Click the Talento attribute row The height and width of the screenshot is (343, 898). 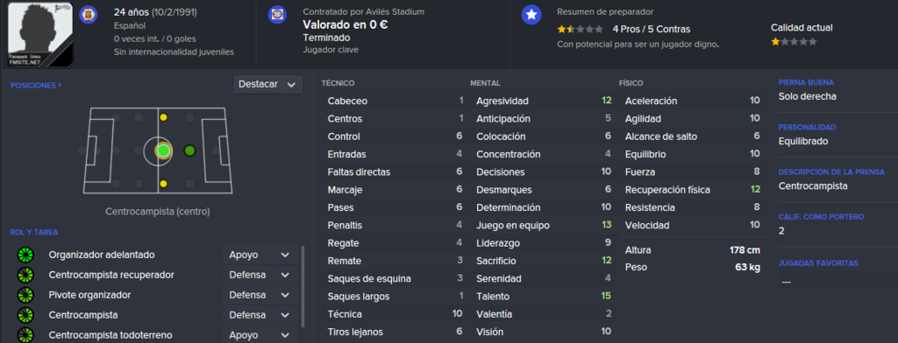(544, 296)
